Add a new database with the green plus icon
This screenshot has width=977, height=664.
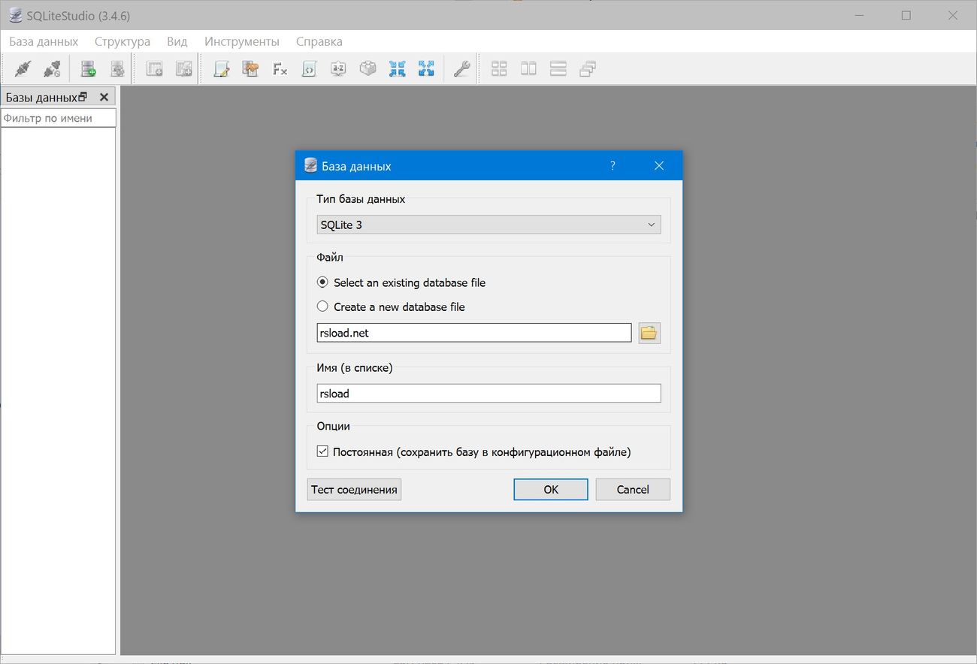[x=87, y=68]
